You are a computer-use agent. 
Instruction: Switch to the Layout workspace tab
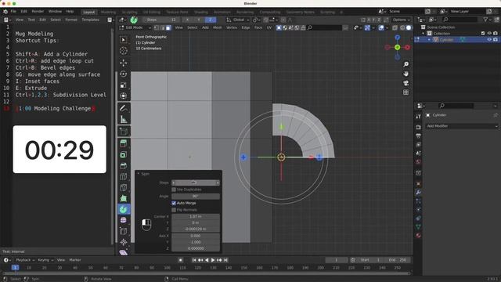pyautogui.click(x=88, y=12)
